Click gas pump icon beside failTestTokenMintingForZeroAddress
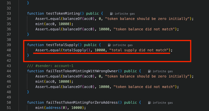 click(149, 103)
